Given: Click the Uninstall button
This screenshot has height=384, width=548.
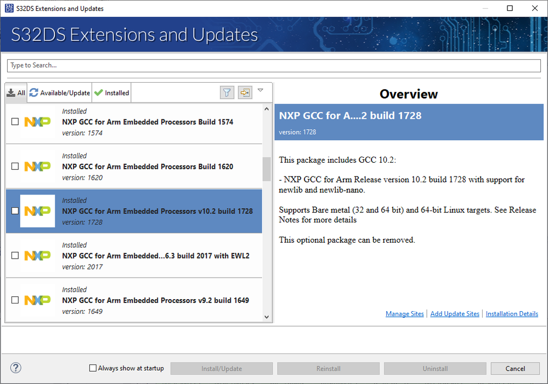Looking at the screenshot, I should pyautogui.click(x=435, y=368).
